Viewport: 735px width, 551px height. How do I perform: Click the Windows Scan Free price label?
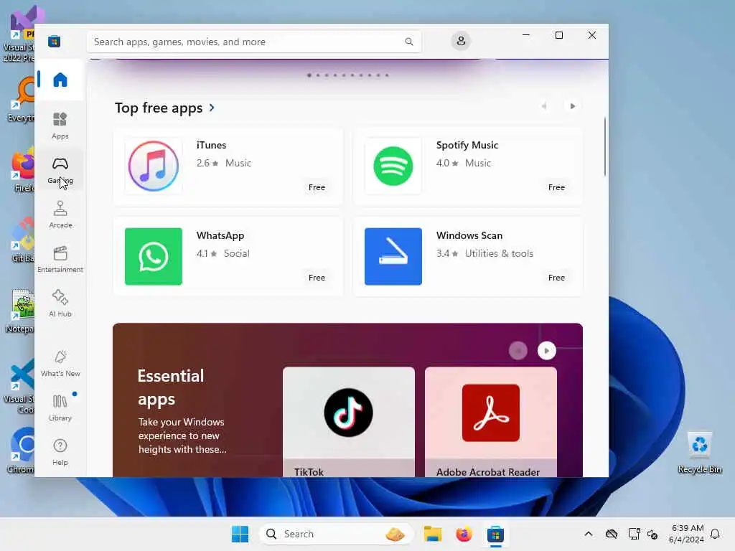(556, 278)
